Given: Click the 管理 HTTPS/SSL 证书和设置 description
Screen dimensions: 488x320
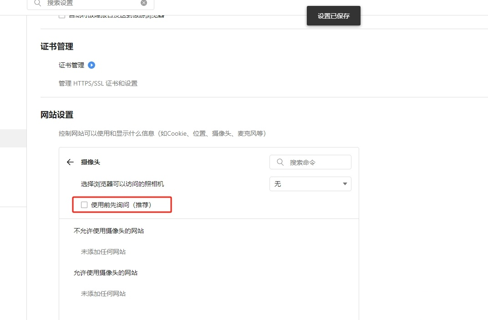Looking at the screenshot, I should 98,83.
